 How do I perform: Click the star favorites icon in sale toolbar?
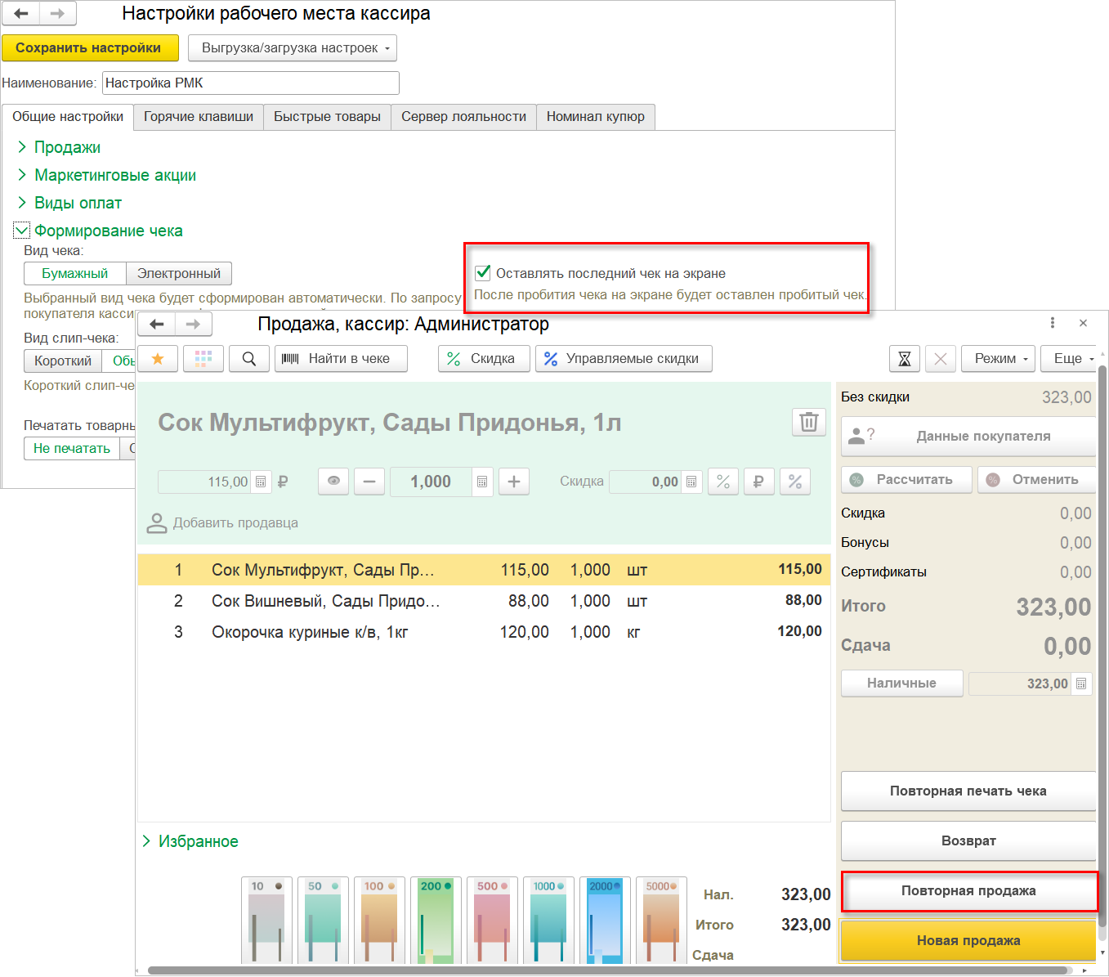coord(158,359)
